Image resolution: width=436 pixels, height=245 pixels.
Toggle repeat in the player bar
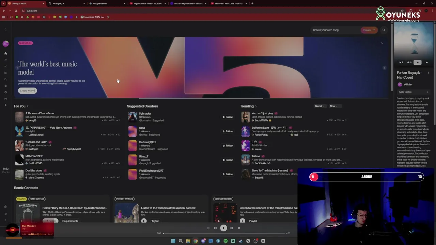[x=239, y=228]
